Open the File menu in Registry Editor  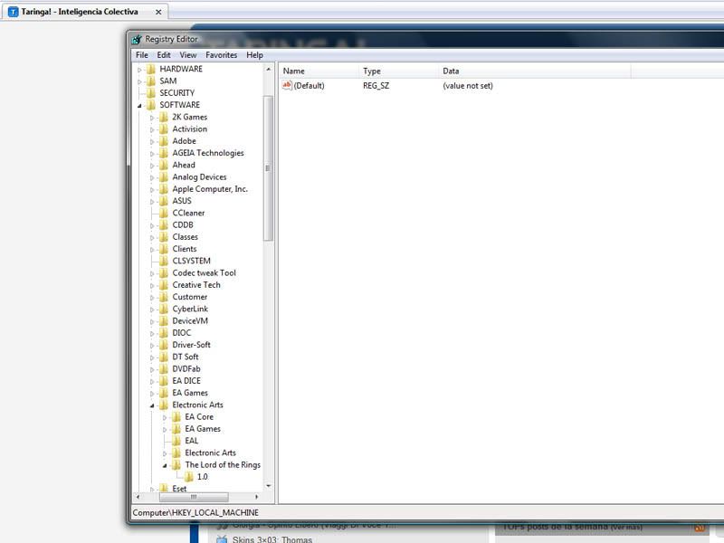pos(142,55)
